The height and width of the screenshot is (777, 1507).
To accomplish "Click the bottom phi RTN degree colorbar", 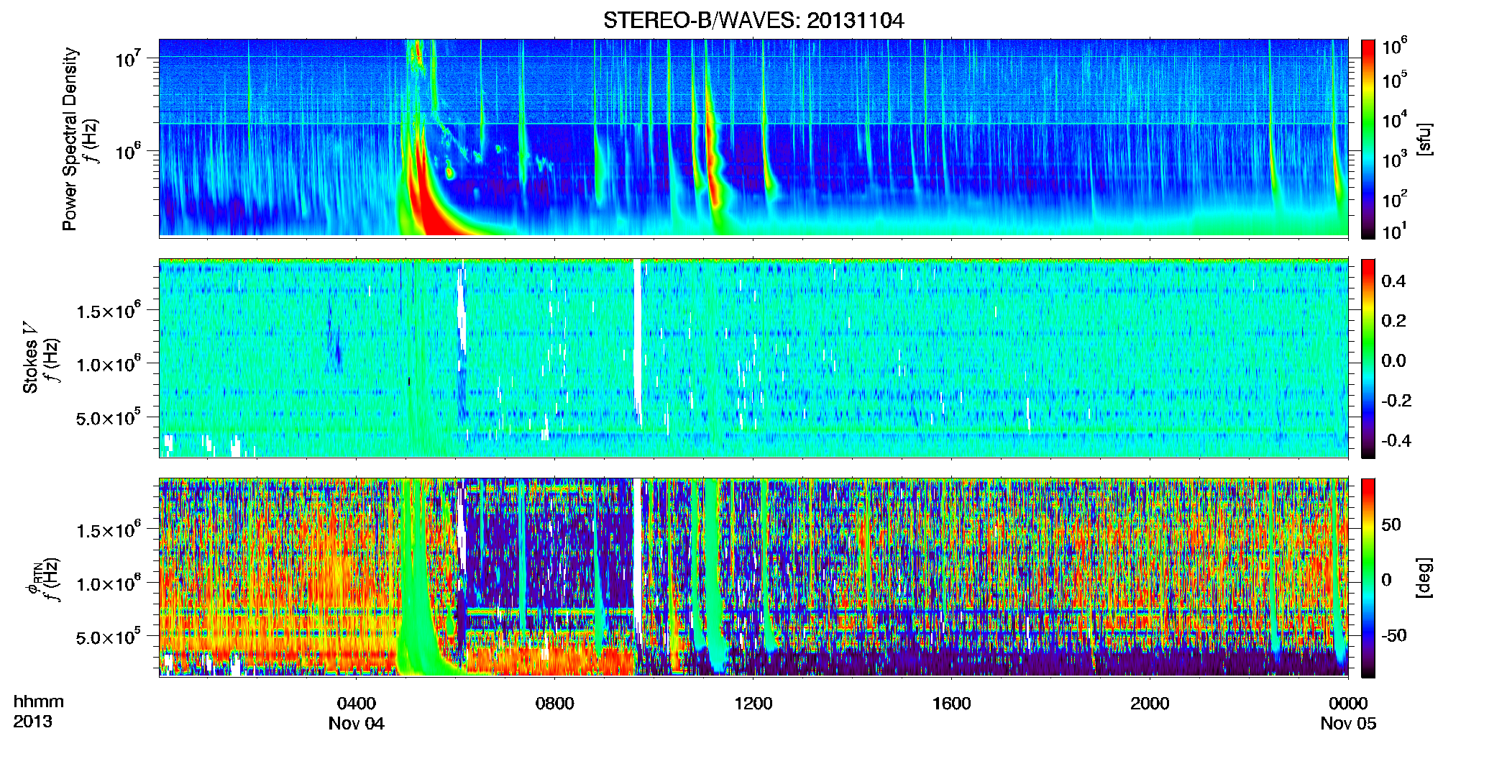I will tap(1368, 578).
